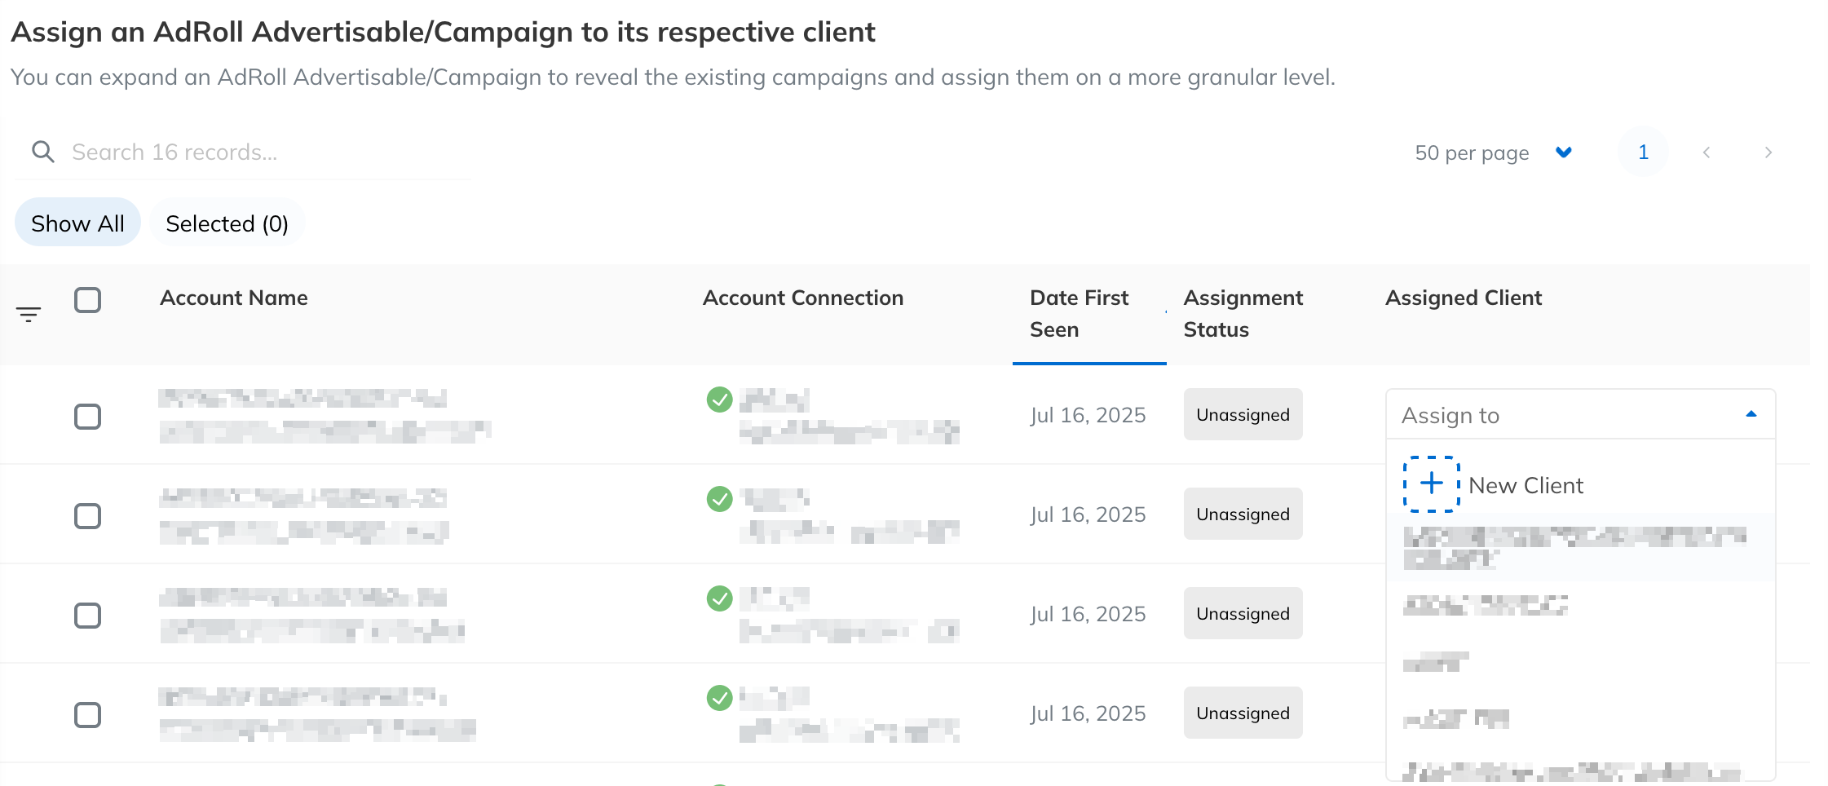Click fourth row's green connection check icon
The image size is (1828, 786).
(x=719, y=698)
